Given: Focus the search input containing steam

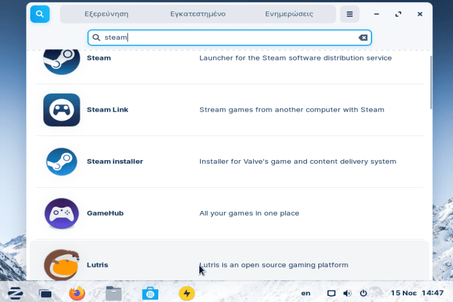Looking at the screenshot, I should tap(230, 37).
